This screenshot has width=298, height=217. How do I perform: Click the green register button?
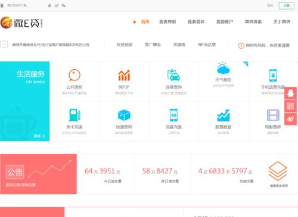coord(287,5)
